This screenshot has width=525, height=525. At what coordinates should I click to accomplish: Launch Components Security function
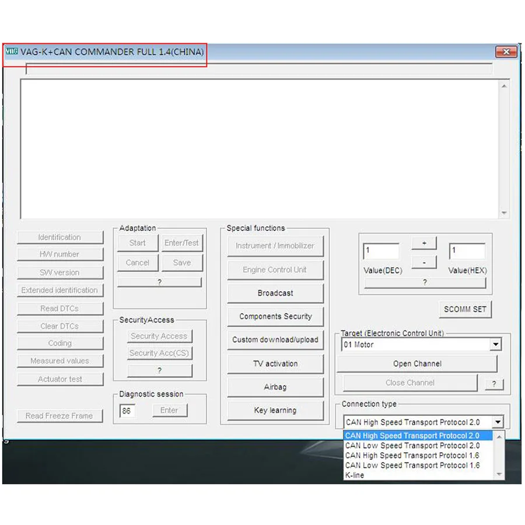(275, 316)
